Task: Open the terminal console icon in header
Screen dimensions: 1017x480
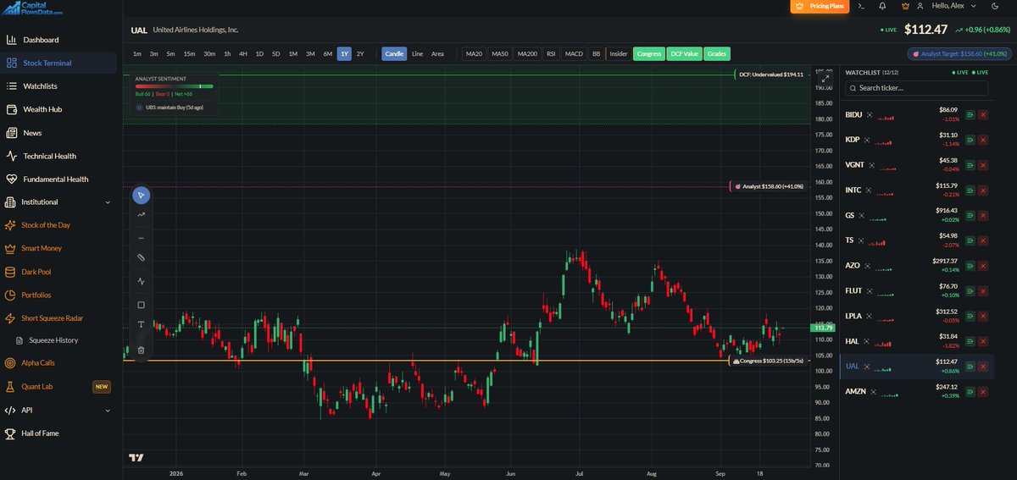Action: click(x=862, y=6)
